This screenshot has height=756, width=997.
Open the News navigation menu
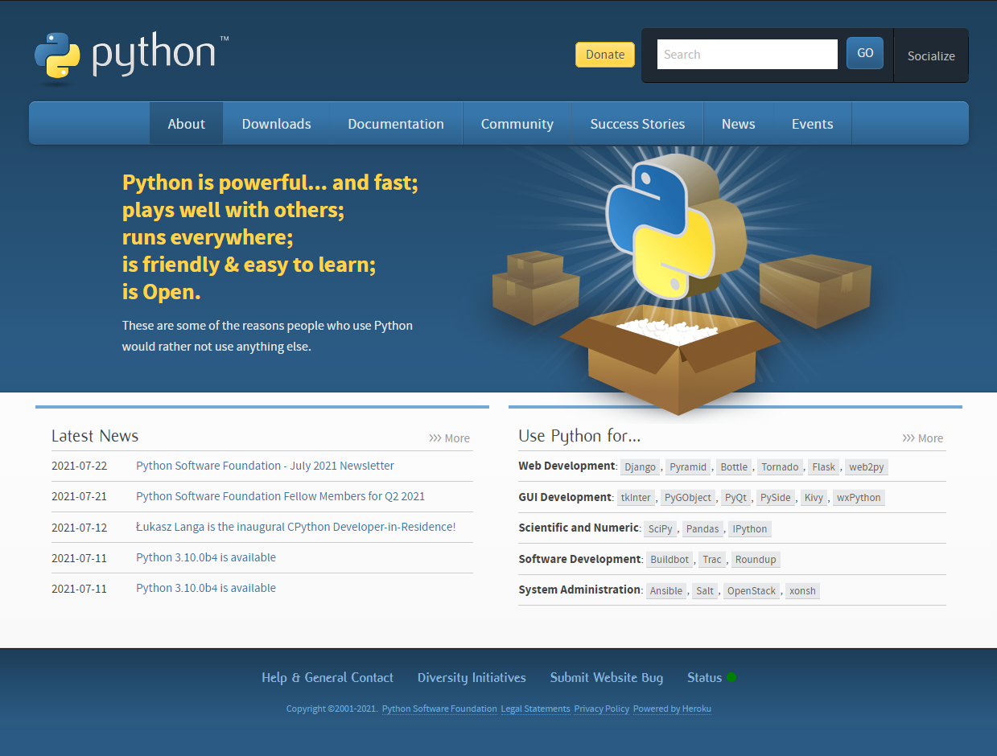tap(738, 124)
